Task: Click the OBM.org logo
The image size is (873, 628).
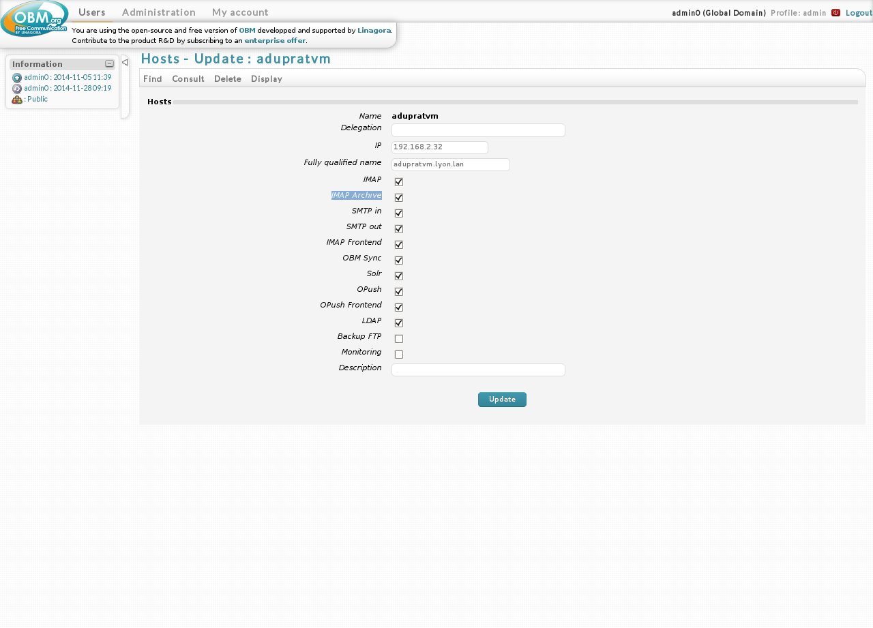Action: pos(34,18)
